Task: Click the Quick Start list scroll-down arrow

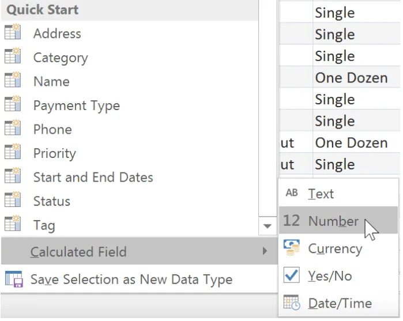Action: tap(267, 226)
